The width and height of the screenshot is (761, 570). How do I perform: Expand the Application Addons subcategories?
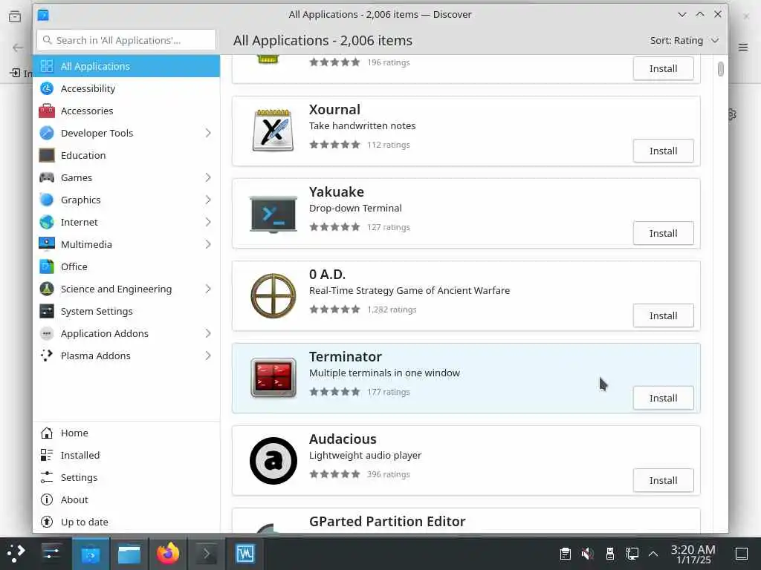[x=208, y=333]
